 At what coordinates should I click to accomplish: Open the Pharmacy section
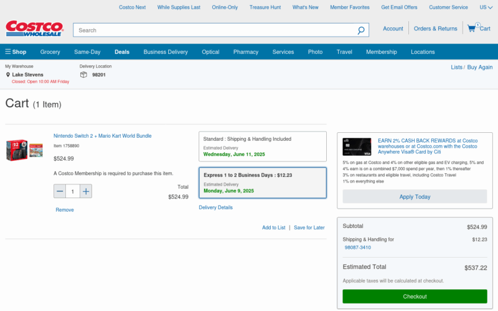(246, 52)
